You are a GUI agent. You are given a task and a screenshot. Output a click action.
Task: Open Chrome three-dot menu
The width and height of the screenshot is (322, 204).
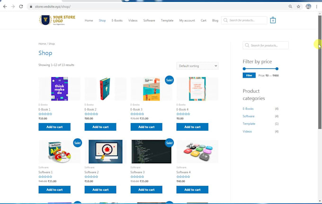[316, 7]
